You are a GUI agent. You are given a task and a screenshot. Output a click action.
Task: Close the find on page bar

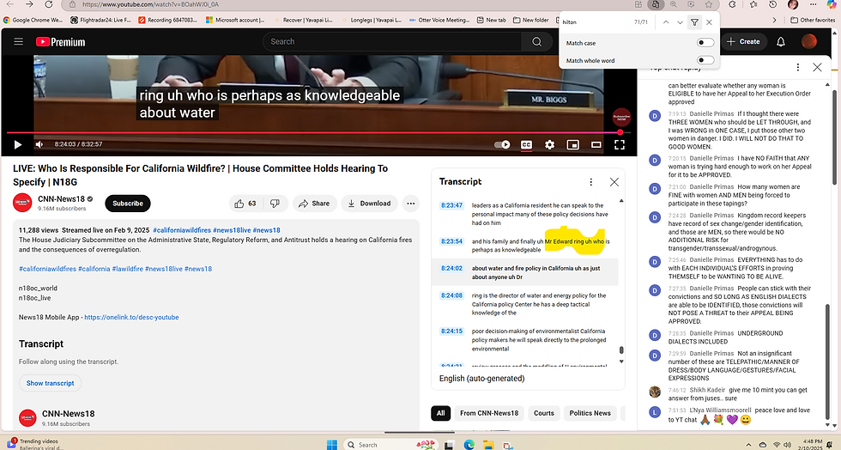coord(709,22)
